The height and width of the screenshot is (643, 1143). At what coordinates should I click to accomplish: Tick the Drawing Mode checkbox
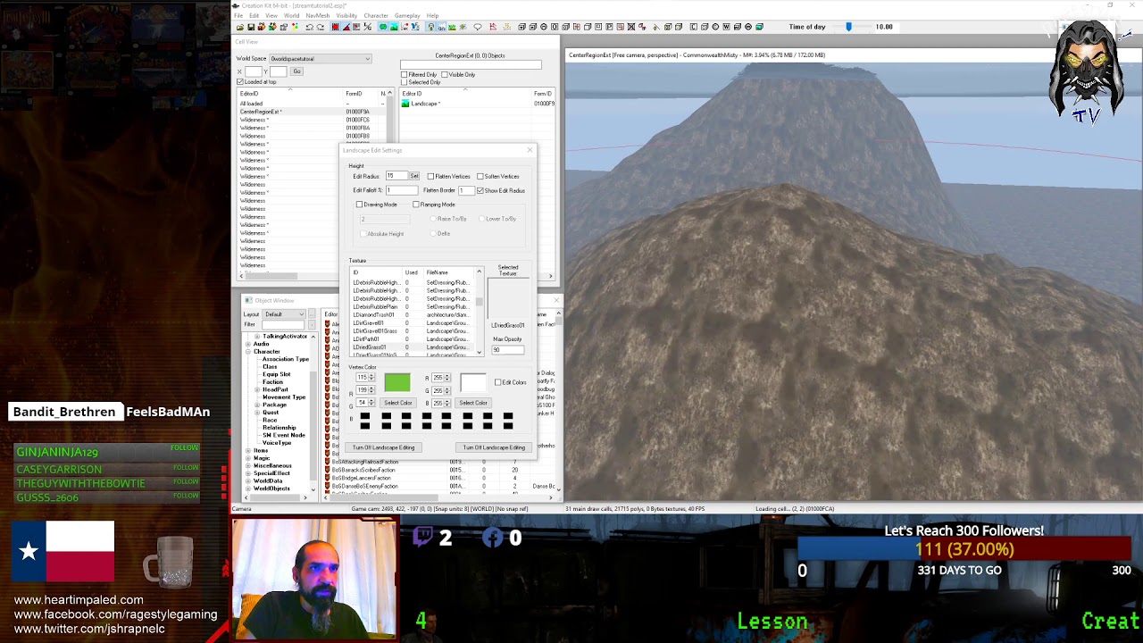pos(360,205)
